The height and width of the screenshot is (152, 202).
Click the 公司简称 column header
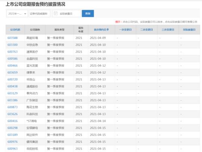(x=35, y=30)
